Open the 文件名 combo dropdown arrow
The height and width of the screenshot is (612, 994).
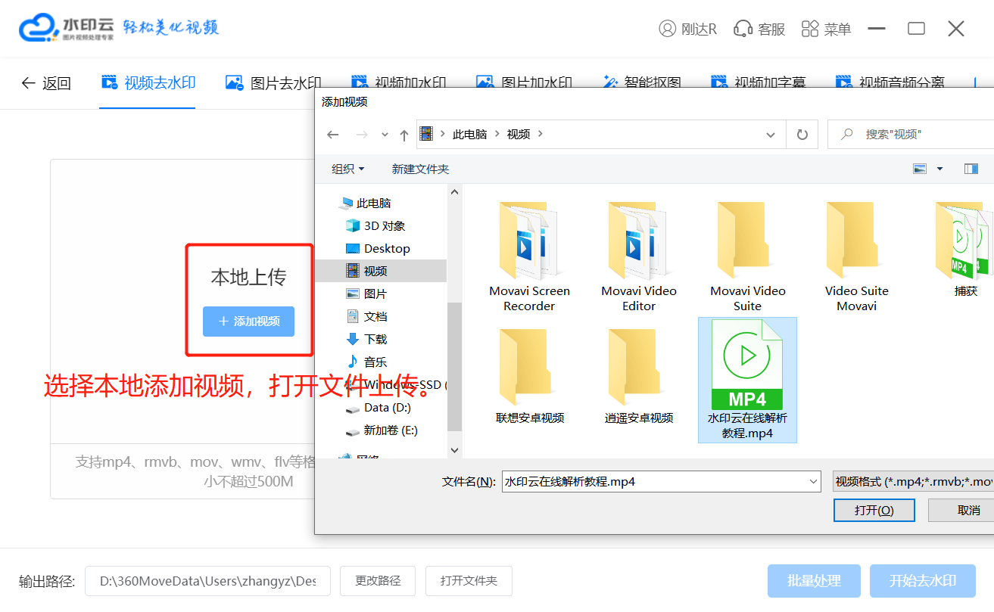(814, 481)
